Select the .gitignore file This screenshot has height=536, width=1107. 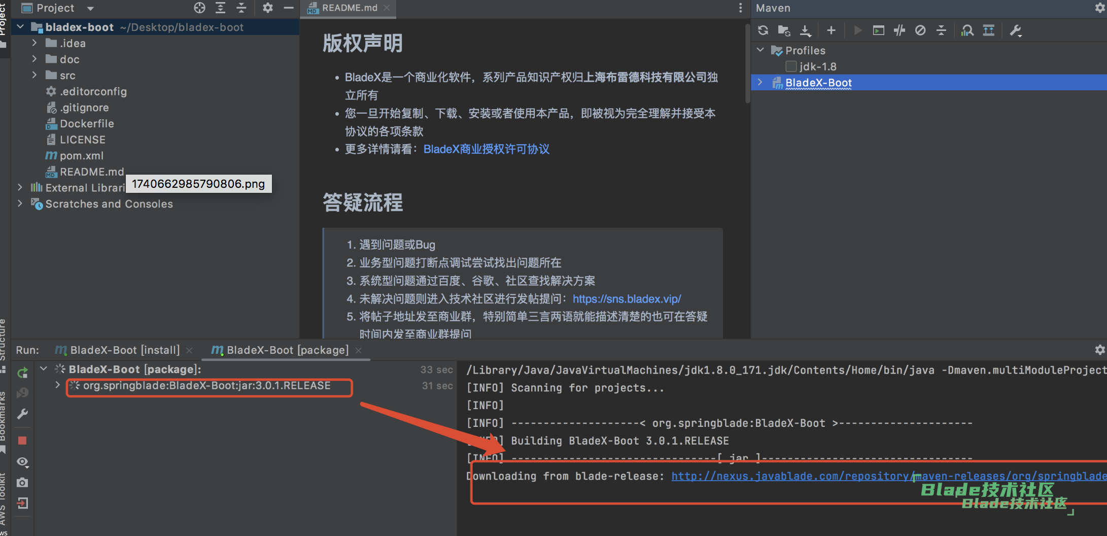click(84, 108)
